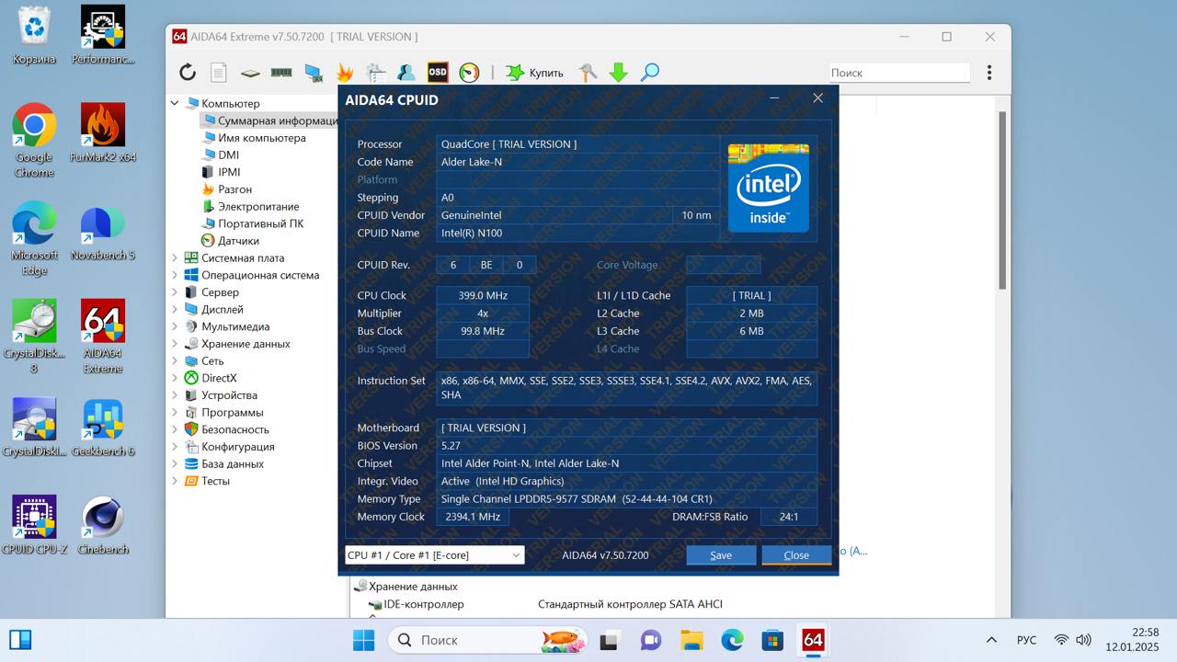Minimize the AIDA64 CPUID dialog
The width and height of the screenshot is (1177, 662).
click(x=774, y=98)
